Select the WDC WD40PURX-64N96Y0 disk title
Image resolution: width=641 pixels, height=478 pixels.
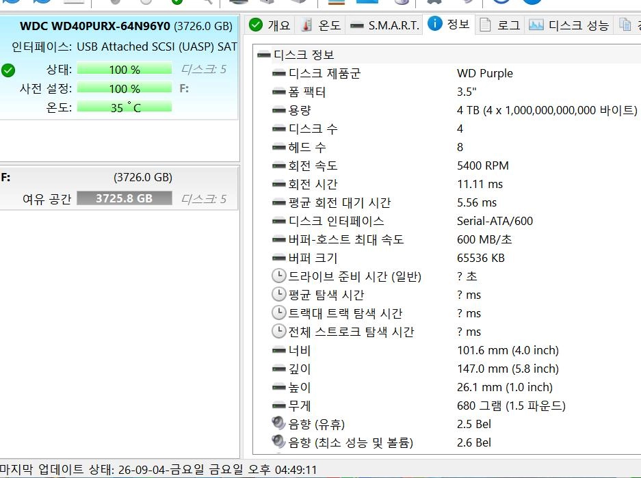(94, 26)
